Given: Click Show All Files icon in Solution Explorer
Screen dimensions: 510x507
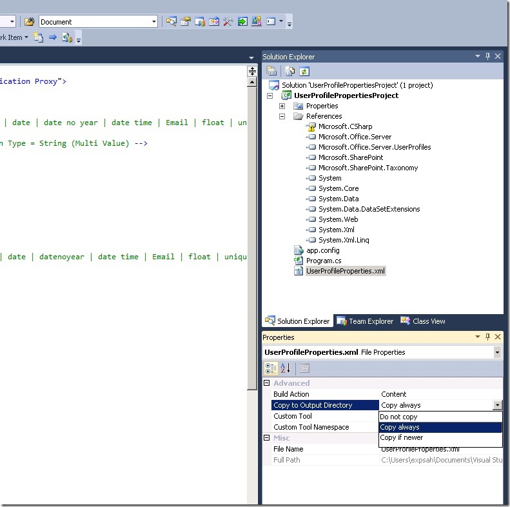Looking at the screenshot, I should pyautogui.click(x=291, y=72).
